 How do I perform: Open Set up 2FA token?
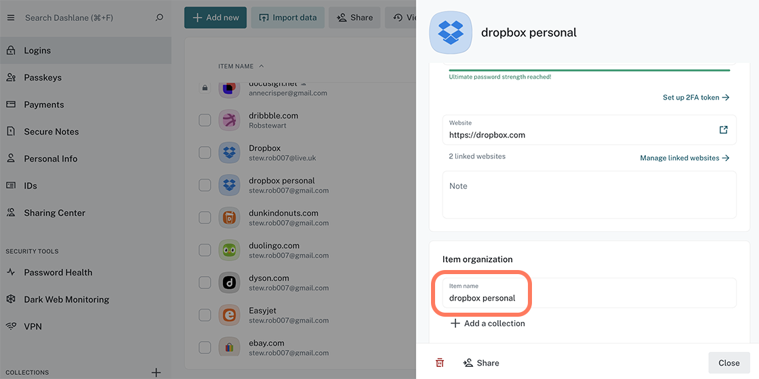pos(695,97)
